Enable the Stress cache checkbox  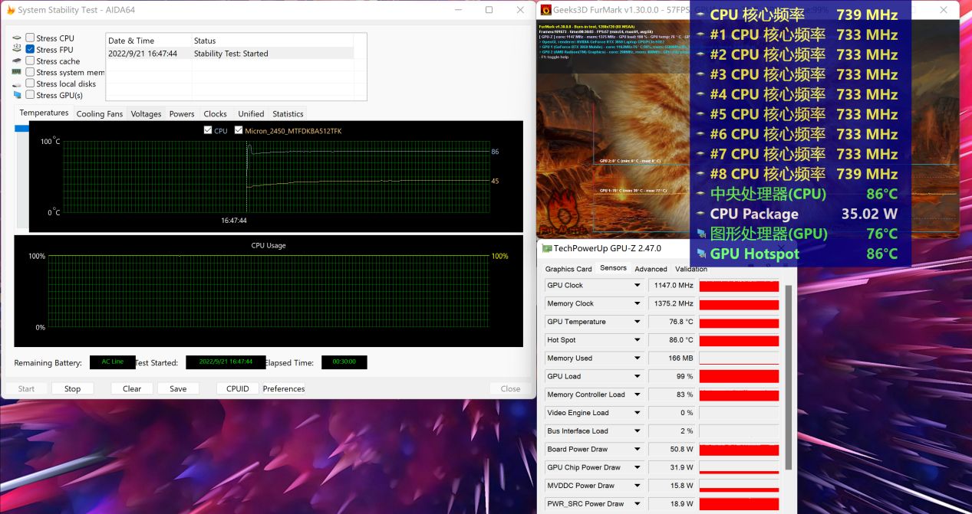point(30,61)
